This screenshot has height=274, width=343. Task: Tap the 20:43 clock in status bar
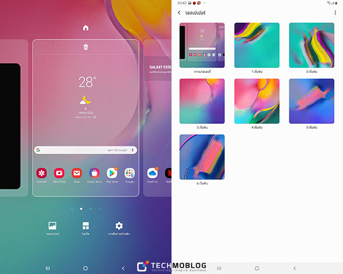pyautogui.click(x=182, y=3)
